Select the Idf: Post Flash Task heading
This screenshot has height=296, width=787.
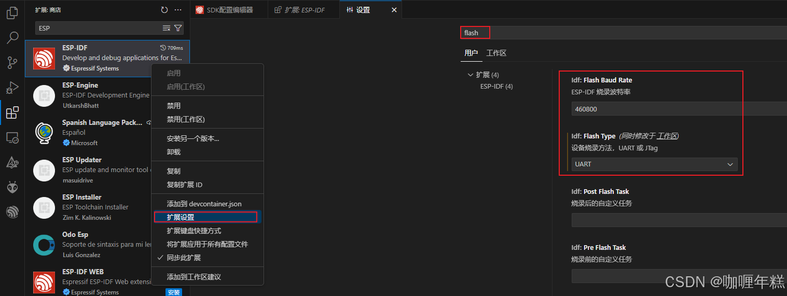pyautogui.click(x=600, y=192)
